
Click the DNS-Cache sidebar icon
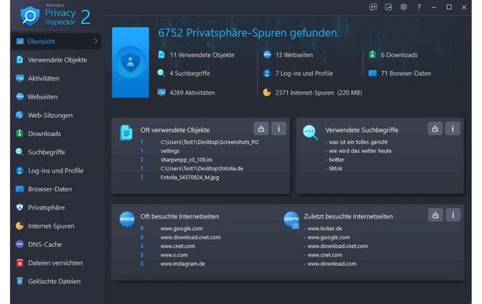19,244
